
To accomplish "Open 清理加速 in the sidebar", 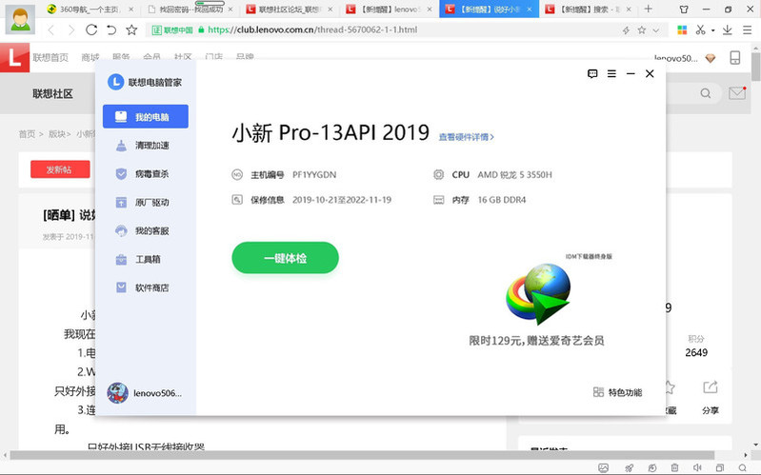I will 145,145.
